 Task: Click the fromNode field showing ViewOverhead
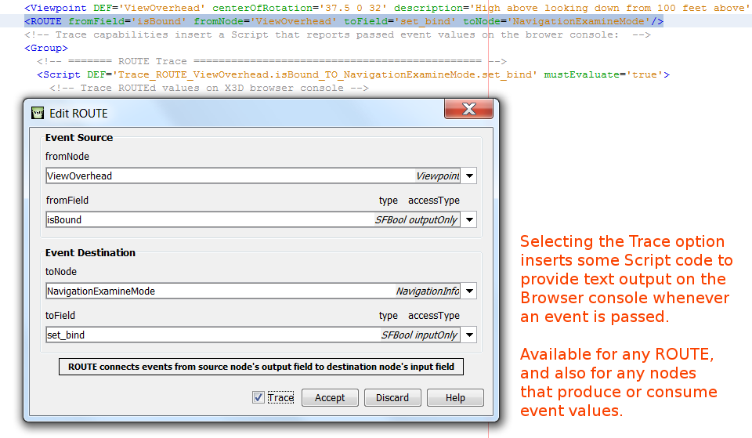tap(227, 176)
